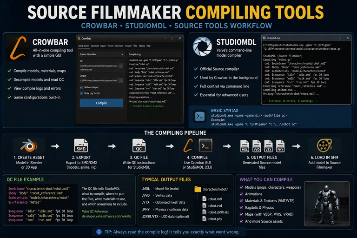Click the checkbox beside Materials & Textures

(241, 201)
